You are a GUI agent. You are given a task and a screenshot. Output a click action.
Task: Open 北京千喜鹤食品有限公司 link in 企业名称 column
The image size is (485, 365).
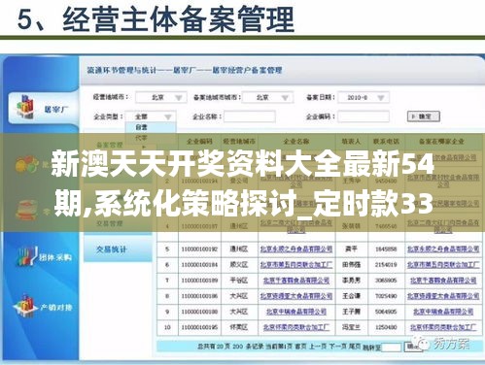(x=296, y=281)
